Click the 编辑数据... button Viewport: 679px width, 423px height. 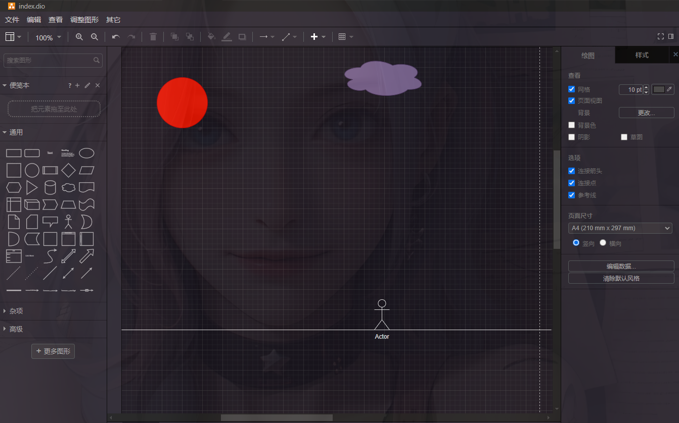tap(621, 266)
